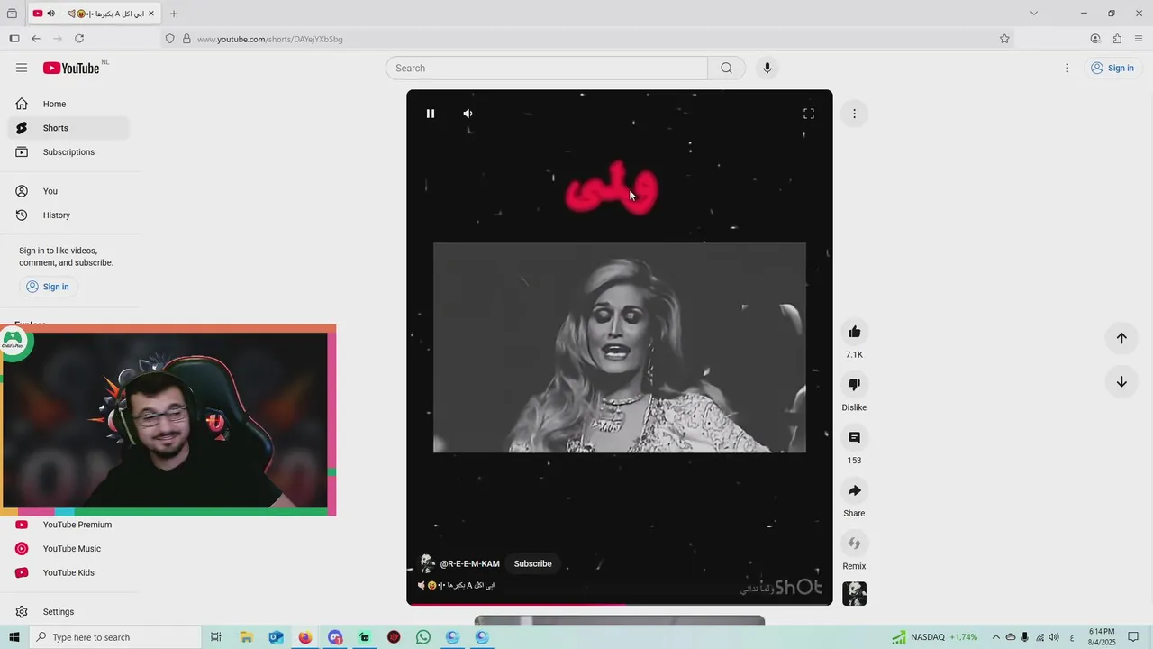Open the browser application menu
Viewport: 1153px width, 649px height.
click(x=1139, y=39)
